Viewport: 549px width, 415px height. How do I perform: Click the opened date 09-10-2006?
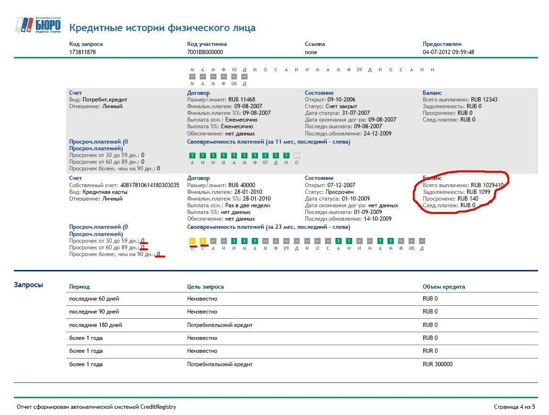(x=341, y=100)
